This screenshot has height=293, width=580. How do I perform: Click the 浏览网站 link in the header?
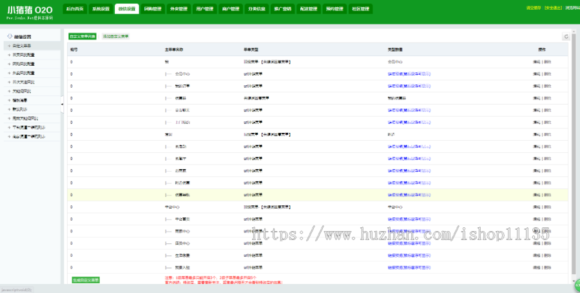[573, 8]
